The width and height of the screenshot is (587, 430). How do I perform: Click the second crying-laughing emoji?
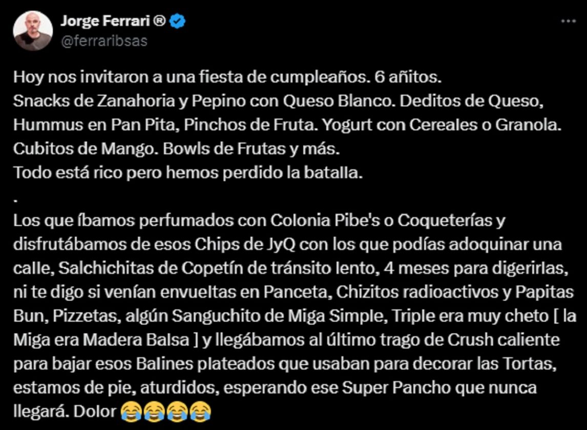pos(154,412)
